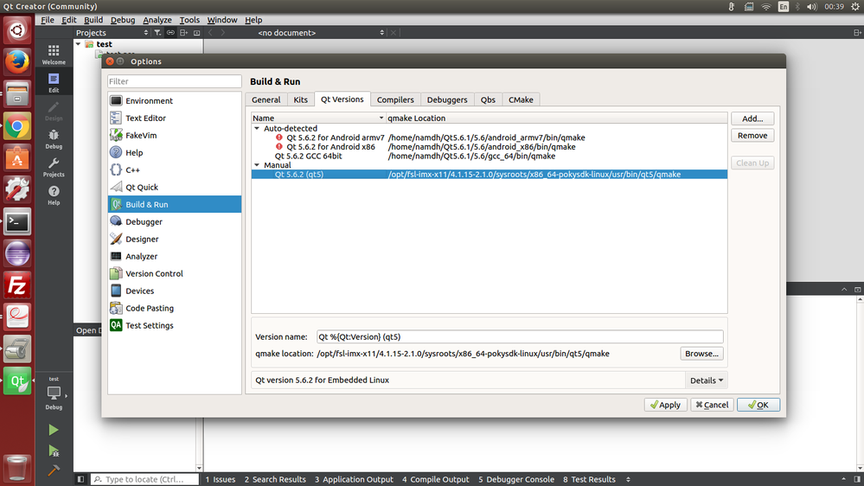
Task: Collapse the Manual versions group
Action: click(257, 165)
